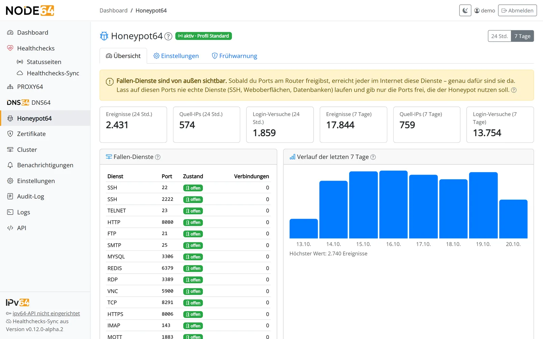Screen dimensions: 543x339
Task: Open the Einstellungen tab
Action: pyautogui.click(x=176, y=56)
